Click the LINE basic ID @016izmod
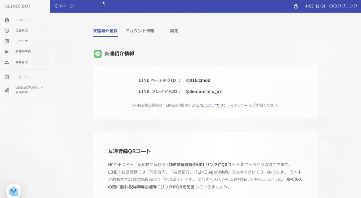This screenshot has height=198, width=361. [198, 80]
